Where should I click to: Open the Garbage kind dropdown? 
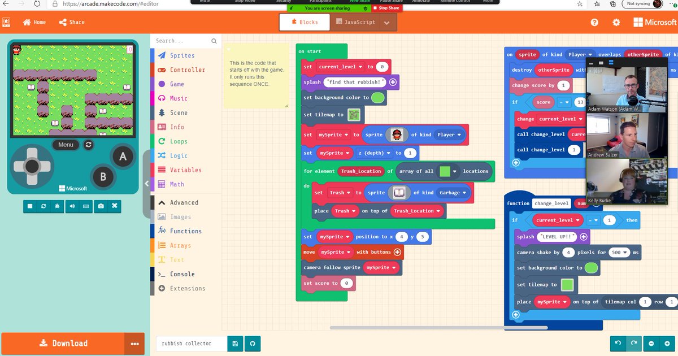453,193
